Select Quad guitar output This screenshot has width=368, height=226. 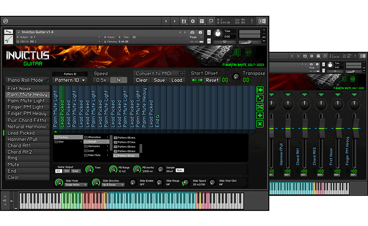click(x=75, y=171)
